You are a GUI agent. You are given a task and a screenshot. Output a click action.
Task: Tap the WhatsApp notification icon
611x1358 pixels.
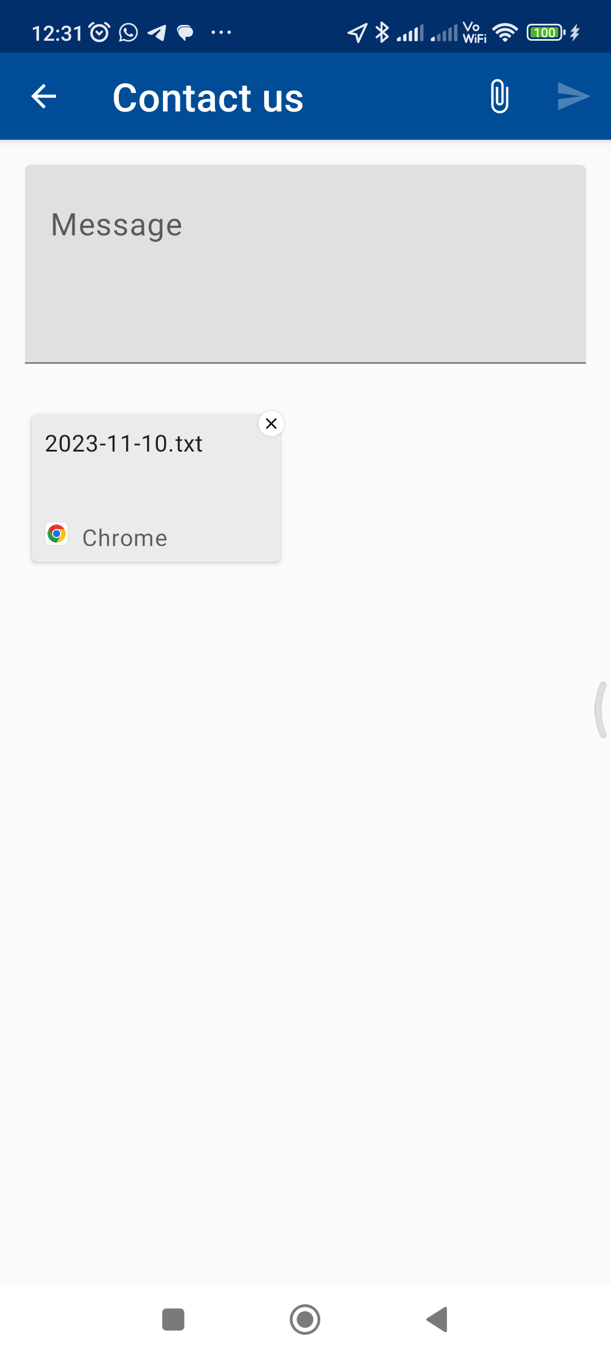(x=128, y=33)
